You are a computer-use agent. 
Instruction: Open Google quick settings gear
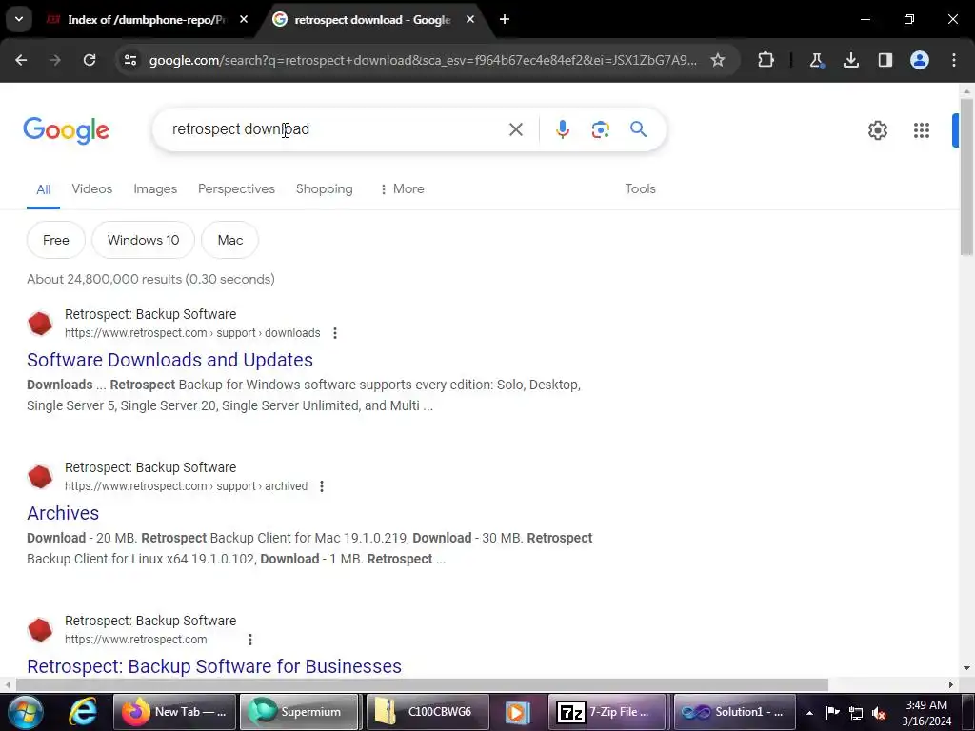pos(877,129)
